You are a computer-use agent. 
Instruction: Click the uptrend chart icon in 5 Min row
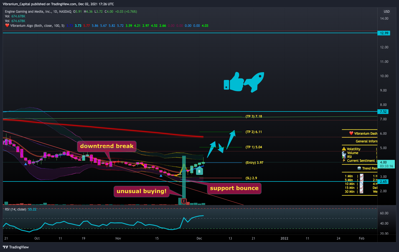coord(362,180)
